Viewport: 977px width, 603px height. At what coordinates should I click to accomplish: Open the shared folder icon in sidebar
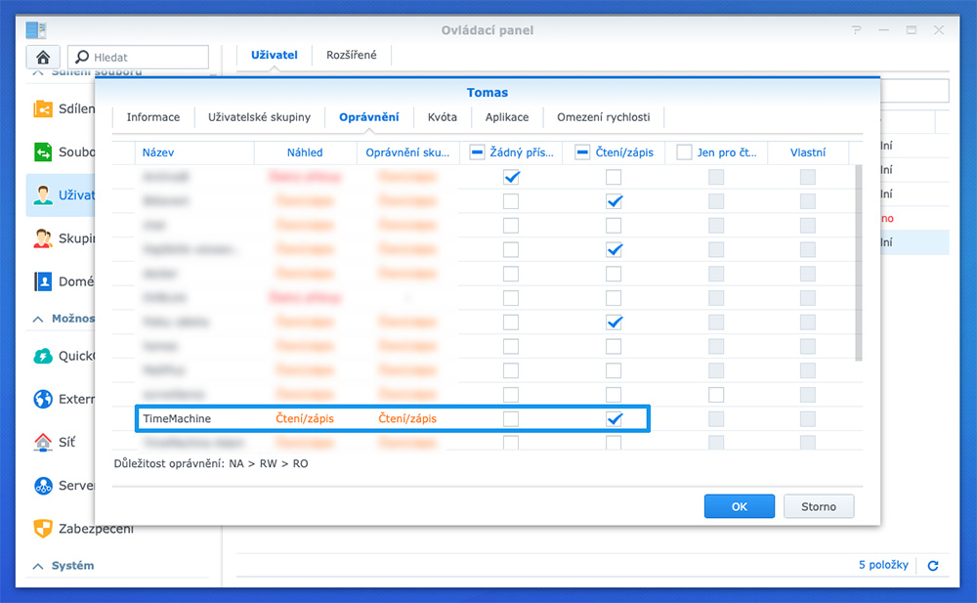[x=43, y=109]
